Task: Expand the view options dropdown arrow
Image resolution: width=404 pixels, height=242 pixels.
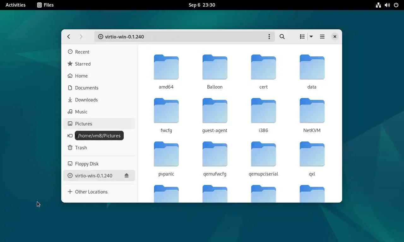Action: tap(311, 37)
